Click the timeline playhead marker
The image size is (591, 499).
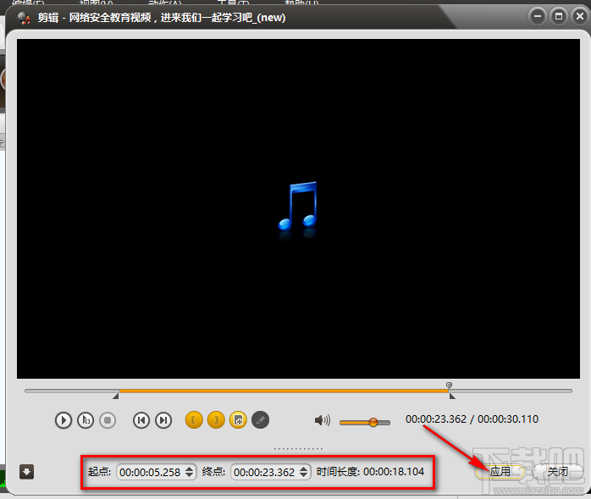tap(449, 385)
